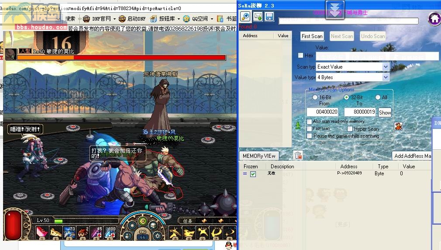Uncheck the Frozen checkbox for address 09320489
This screenshot has width=441, height=250.
click(x=253, y=174)
